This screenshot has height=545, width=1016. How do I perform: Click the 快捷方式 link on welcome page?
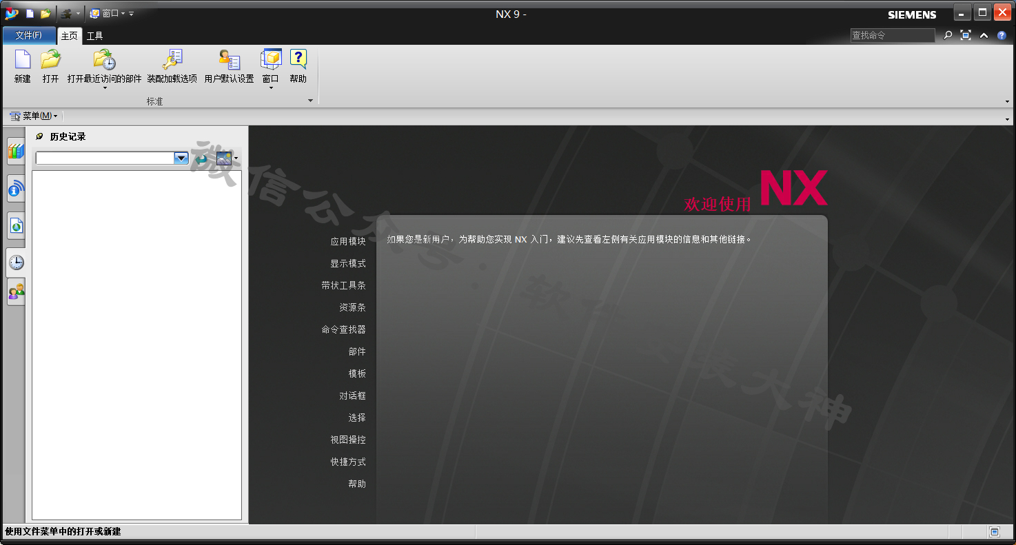pos(347,462)
